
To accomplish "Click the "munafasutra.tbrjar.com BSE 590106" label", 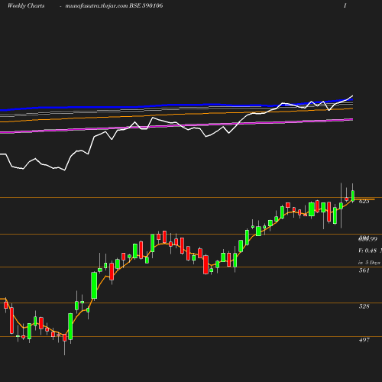I will [114, 5].
